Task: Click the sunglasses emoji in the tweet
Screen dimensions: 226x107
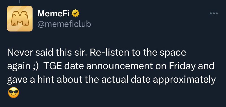Action: click(x=14, y=93)
